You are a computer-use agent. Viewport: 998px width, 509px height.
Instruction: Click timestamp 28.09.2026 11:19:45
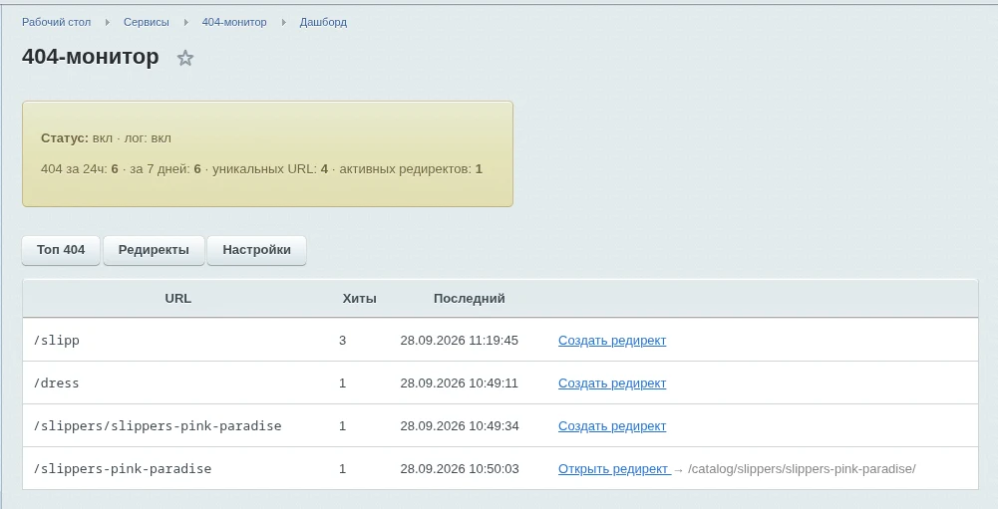coord(460,341)
